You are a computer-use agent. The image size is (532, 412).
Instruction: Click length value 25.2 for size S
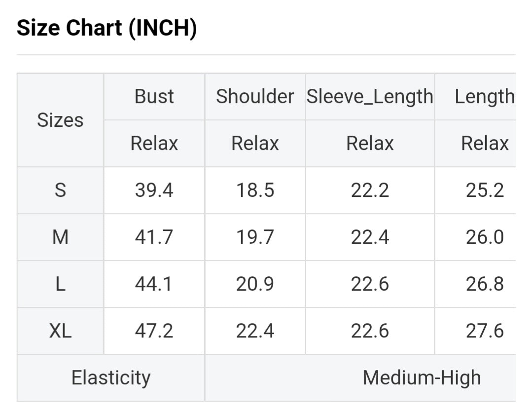coord(485,190)
